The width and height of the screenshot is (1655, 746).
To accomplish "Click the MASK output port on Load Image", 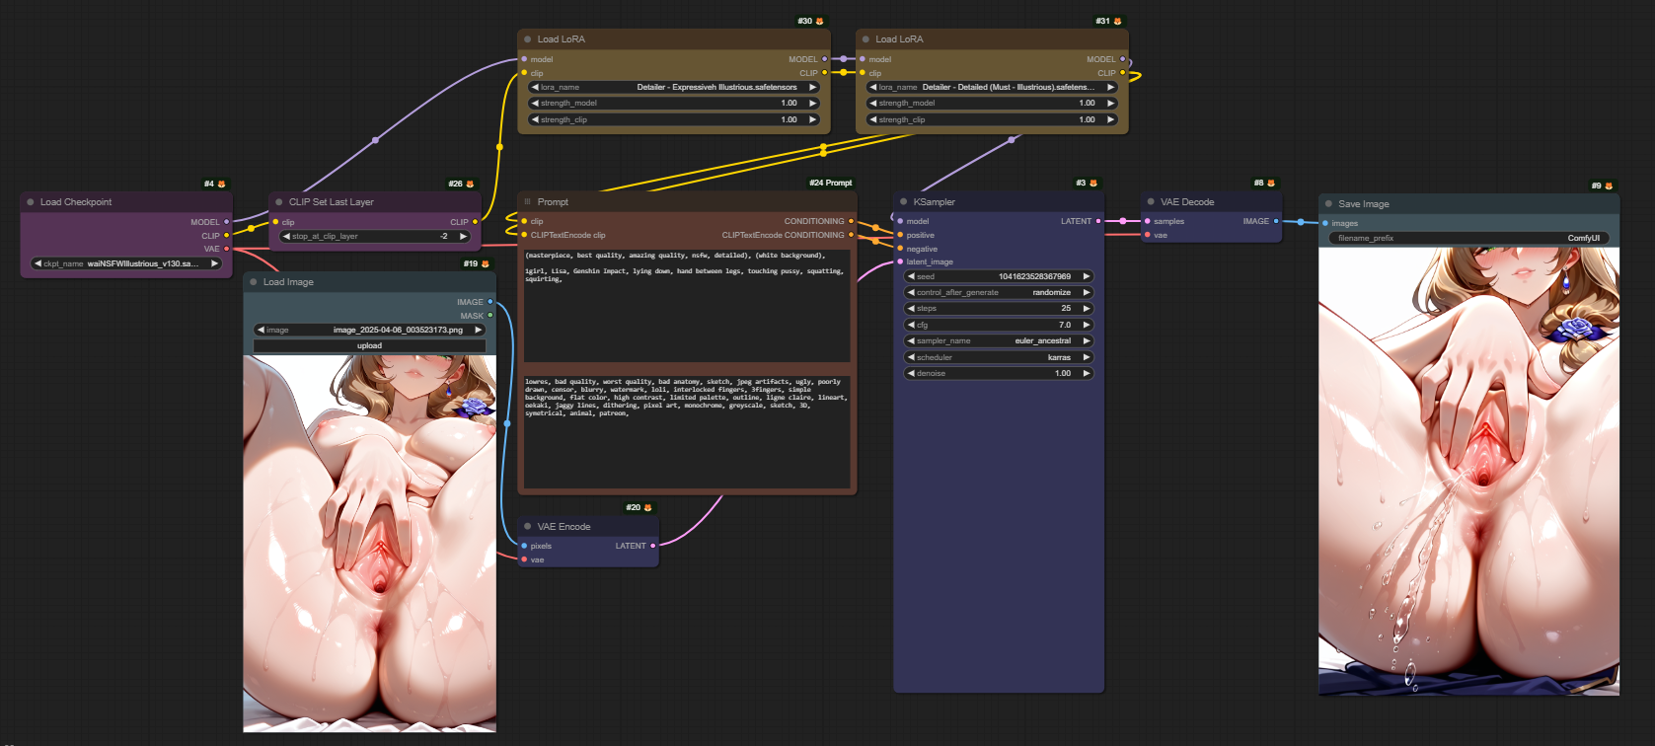I will point(489,316).
